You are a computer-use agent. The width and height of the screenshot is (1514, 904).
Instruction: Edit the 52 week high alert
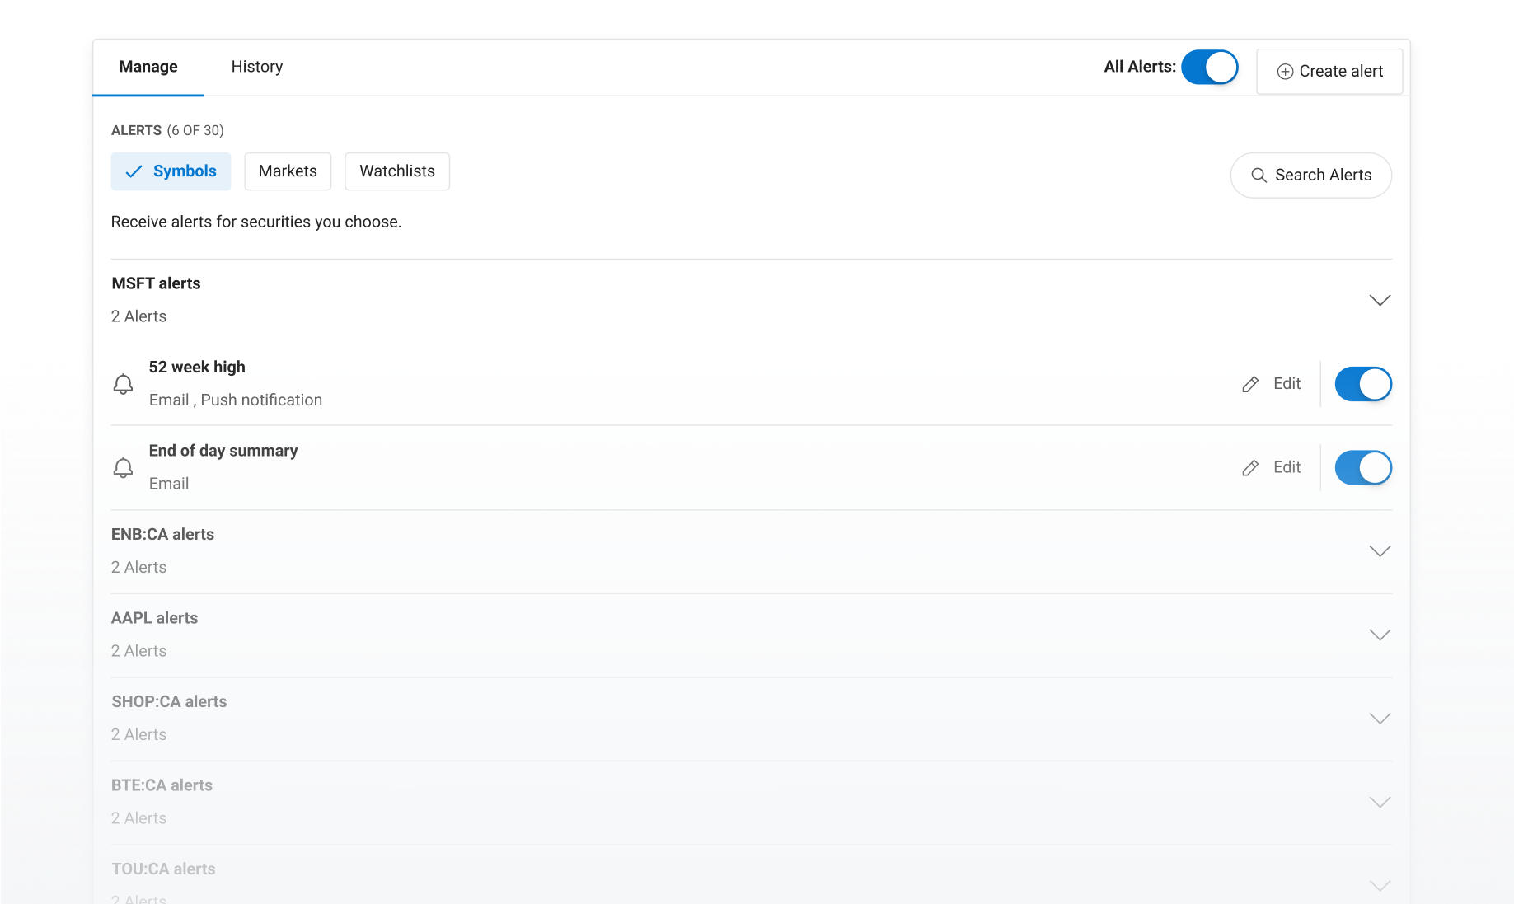coord(1271,384)
